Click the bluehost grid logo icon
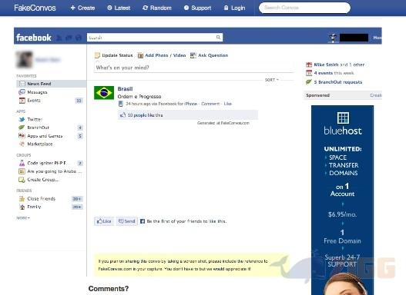406x295 pixels. (343, 118)
